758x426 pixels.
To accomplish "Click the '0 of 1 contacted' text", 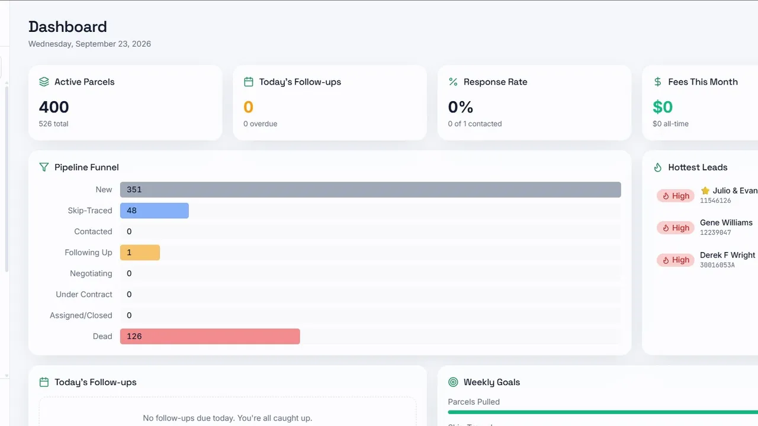I will pyautogui.click(x=475, y=124).
